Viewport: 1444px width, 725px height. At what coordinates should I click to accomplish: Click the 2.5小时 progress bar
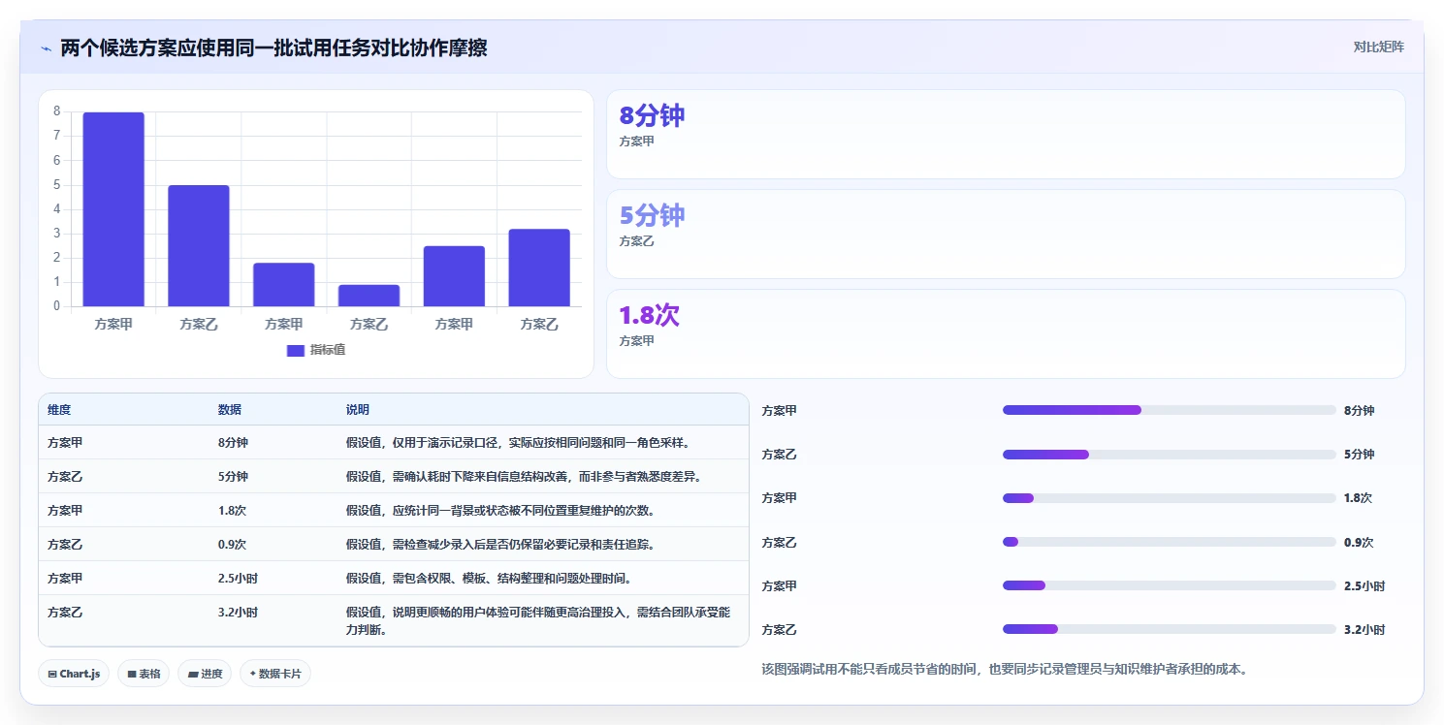(x=1170, y=585)
